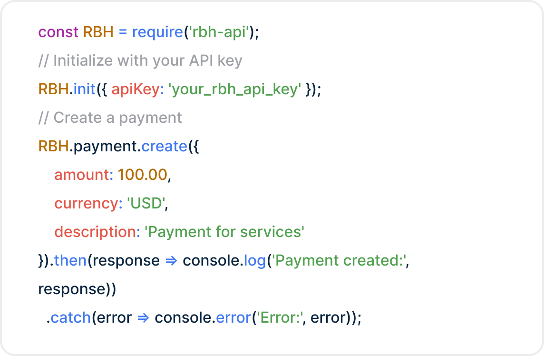
Task: Click the Create a payment comment
Action: click(x=110, y=118)
